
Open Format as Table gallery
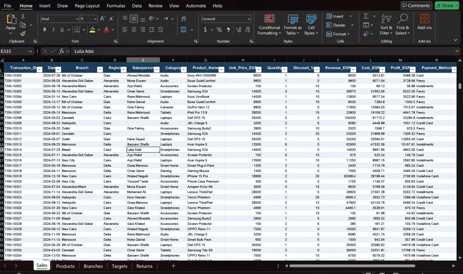293,25
